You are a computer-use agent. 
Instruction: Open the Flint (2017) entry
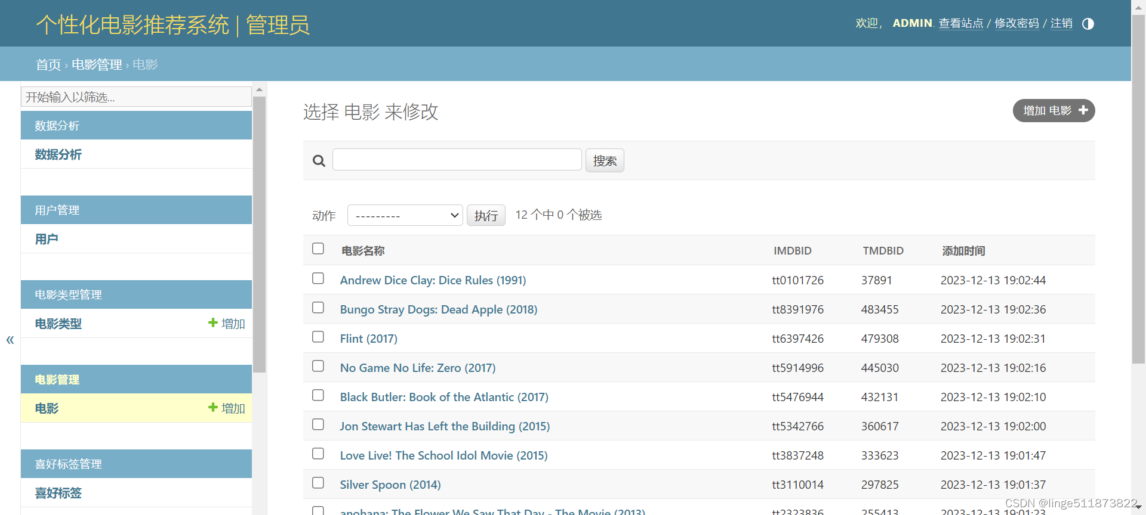369,339
